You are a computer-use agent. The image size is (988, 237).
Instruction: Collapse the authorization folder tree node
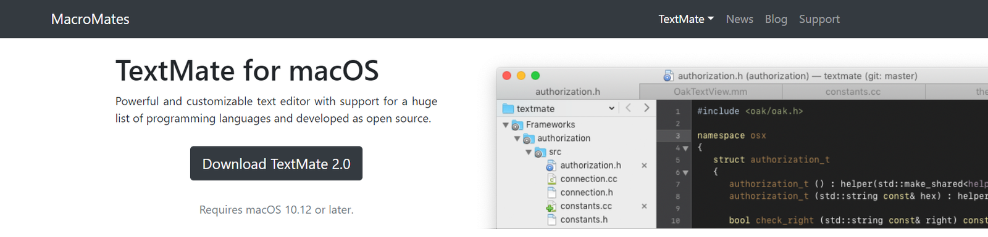coord(517,139)
